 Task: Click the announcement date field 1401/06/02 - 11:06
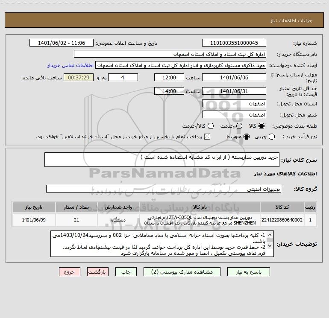pos(62,43)
